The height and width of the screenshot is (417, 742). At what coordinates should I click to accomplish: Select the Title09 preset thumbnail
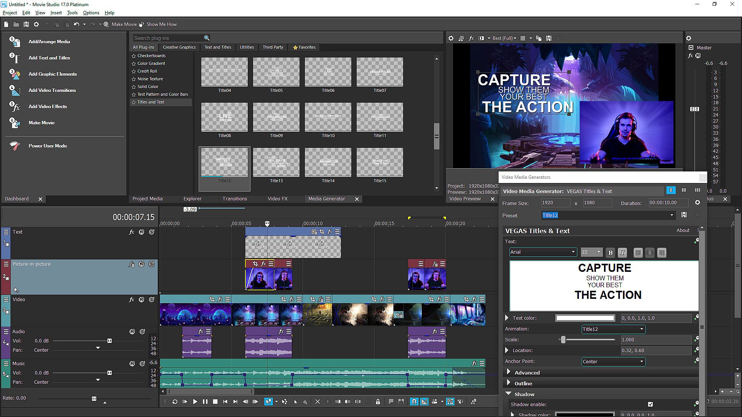276,117
